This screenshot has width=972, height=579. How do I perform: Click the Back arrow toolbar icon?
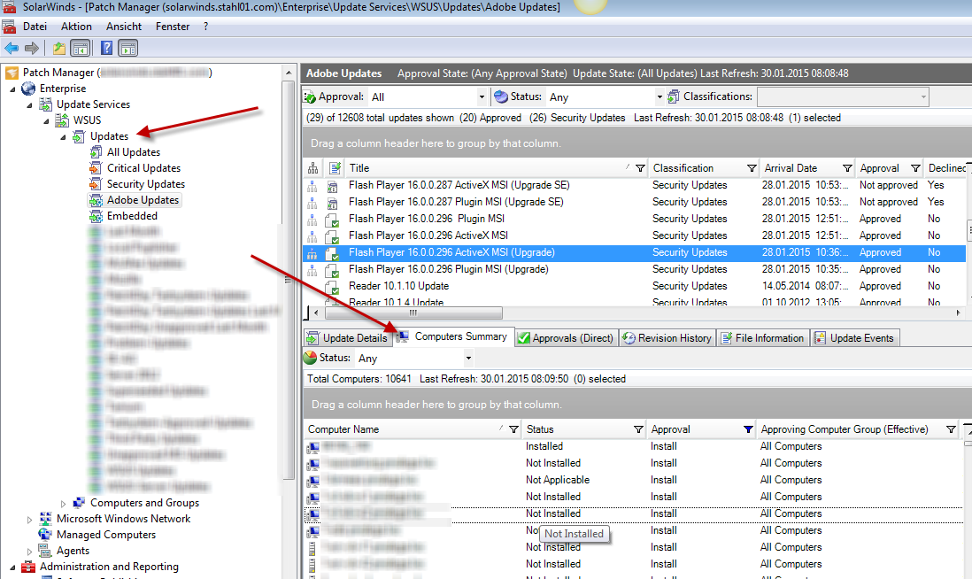click(x=12, y=48)
